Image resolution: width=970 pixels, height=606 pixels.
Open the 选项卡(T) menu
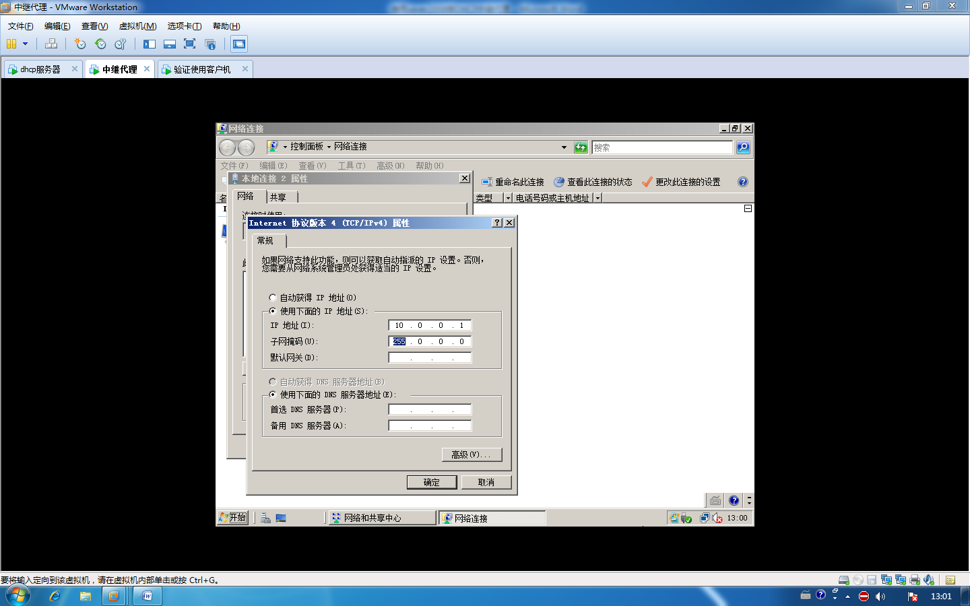pos(185,26)
